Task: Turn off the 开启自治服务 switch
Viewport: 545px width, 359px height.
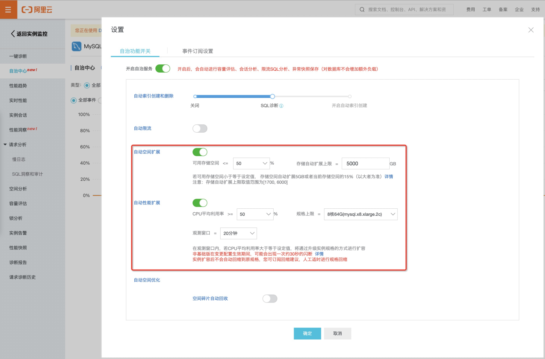Action: (163, 69)
